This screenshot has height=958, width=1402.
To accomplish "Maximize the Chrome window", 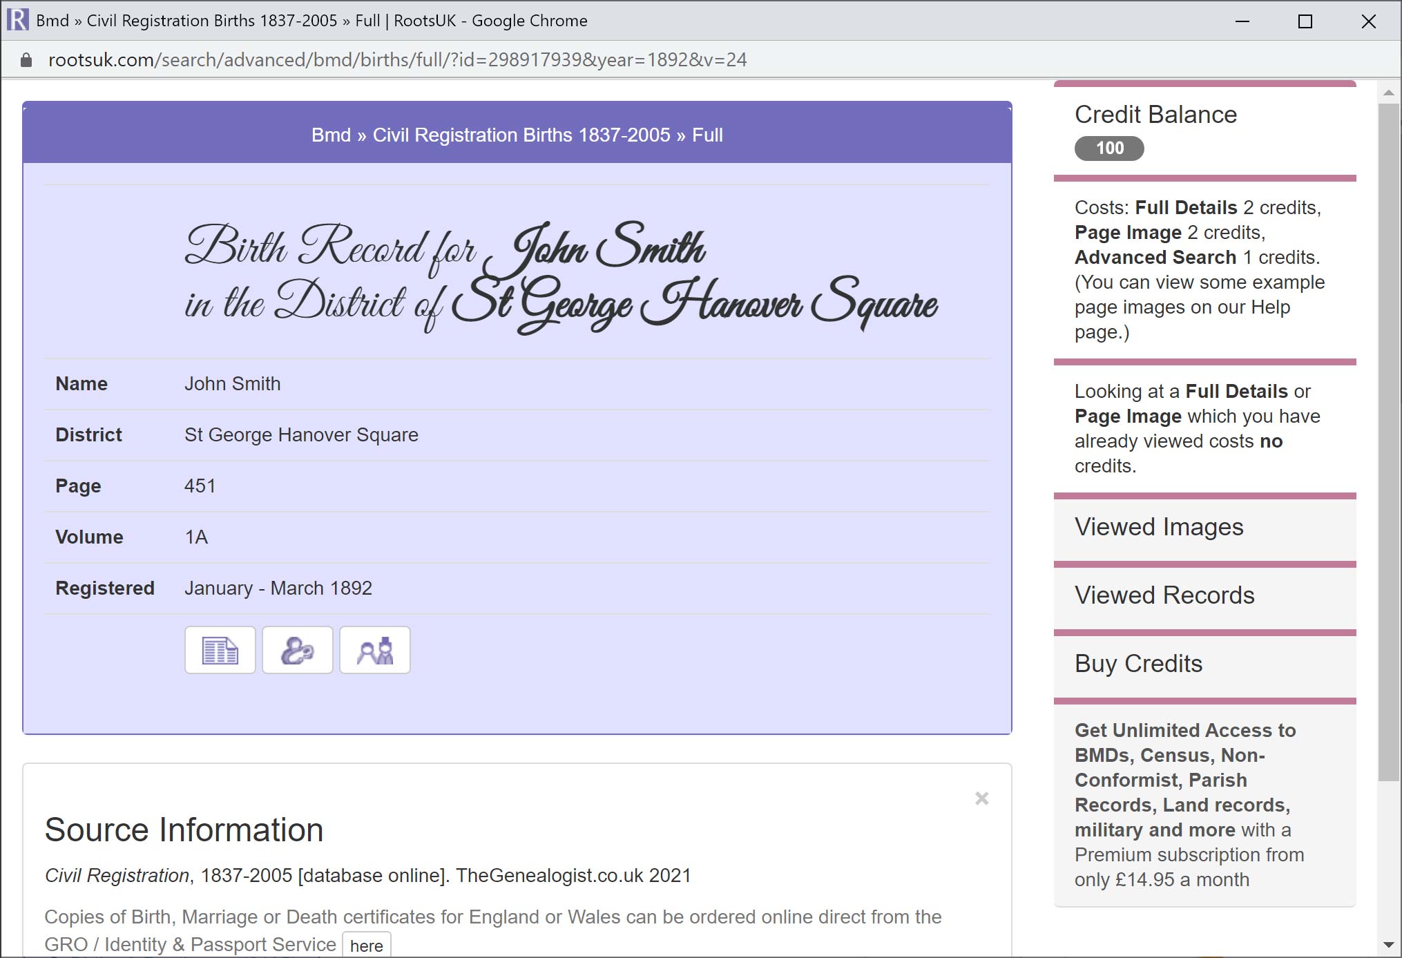I will coord(1305,21).
